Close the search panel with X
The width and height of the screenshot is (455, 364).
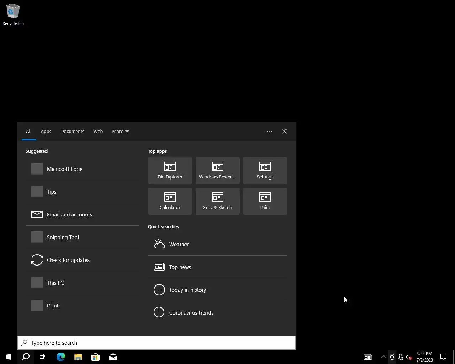[284, 131]
